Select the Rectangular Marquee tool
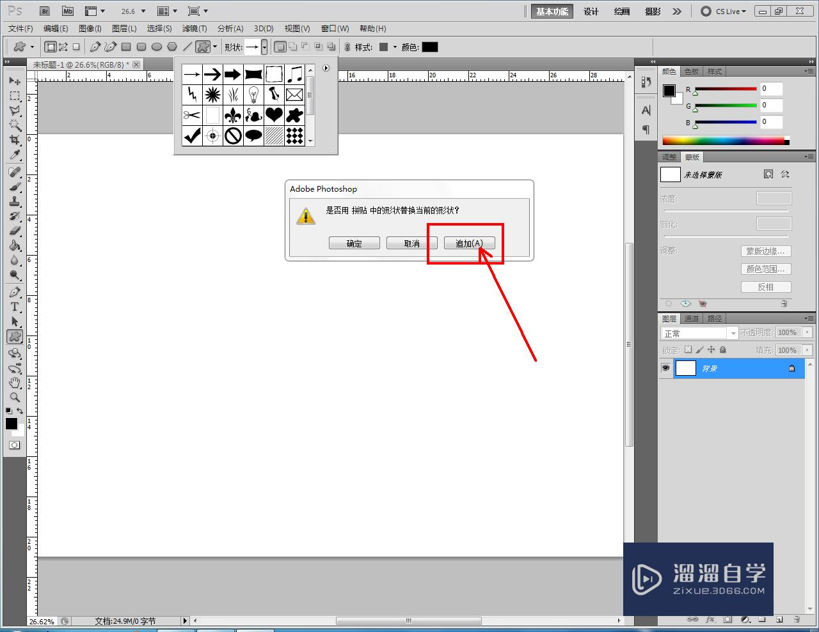Image resolution: width=819 pixels, height=632 pixels. click(14, 96)
